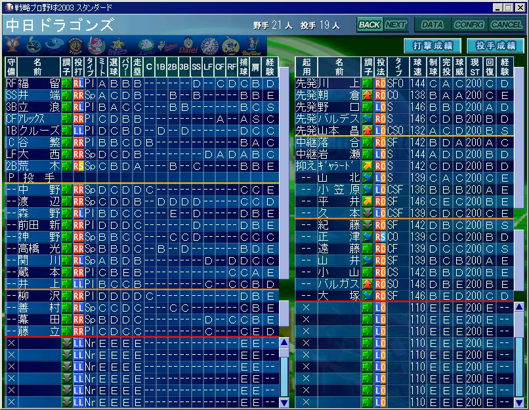The image size is (529, 410).
Task: Select the Lions team logo
Action: click(146, 46)
